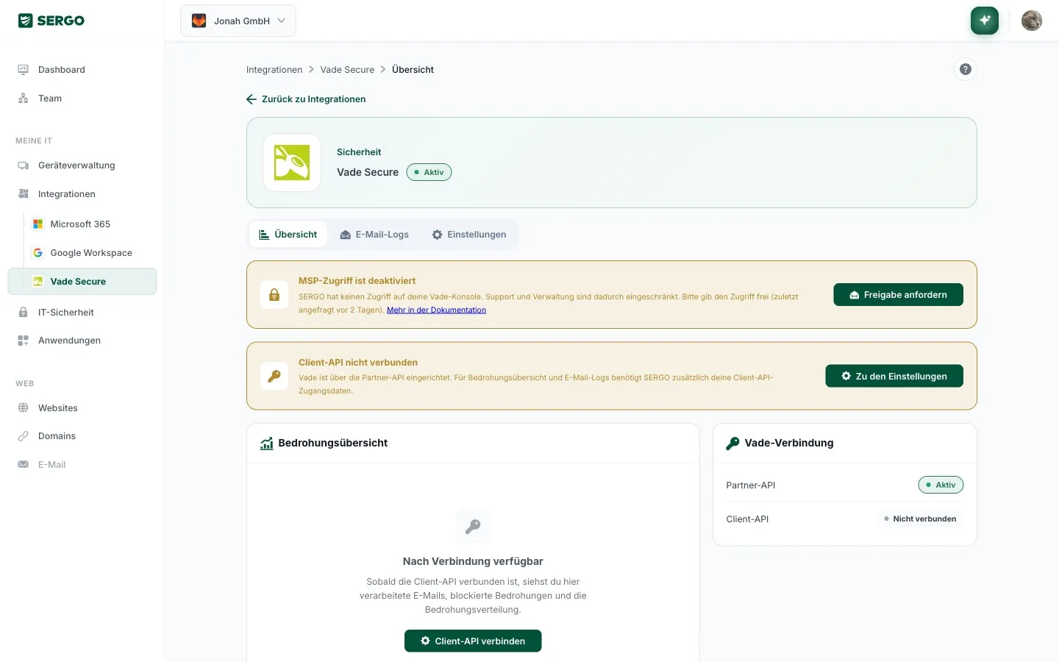Select Vade Secure in the sidebar
The height and width of the screenshot is (662, 1059).
(x=82, y=282)
